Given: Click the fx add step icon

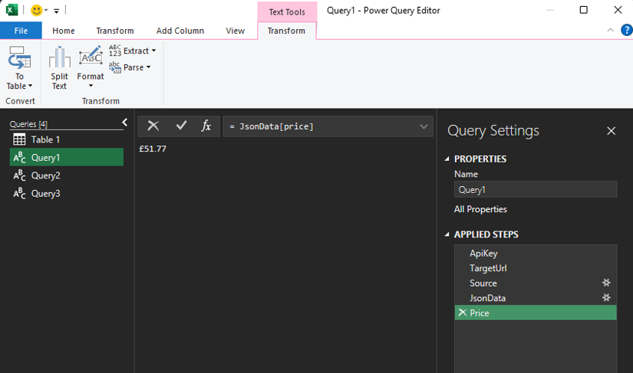Looking at the screenshot, I should [x=206, y=126].
